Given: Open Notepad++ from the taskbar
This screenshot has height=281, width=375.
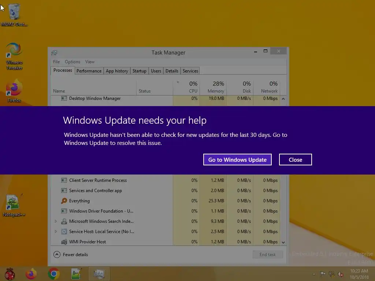Looking at the screenshot, I should click(x=76, y=274).
